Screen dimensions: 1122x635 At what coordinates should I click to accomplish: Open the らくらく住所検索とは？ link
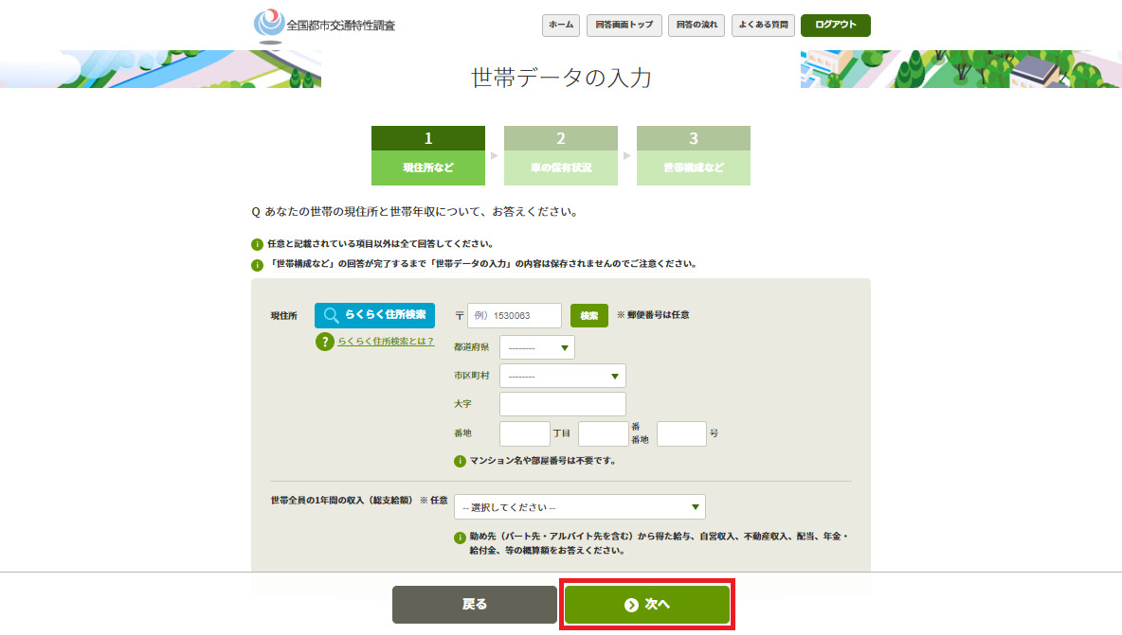tap(386, 342)
